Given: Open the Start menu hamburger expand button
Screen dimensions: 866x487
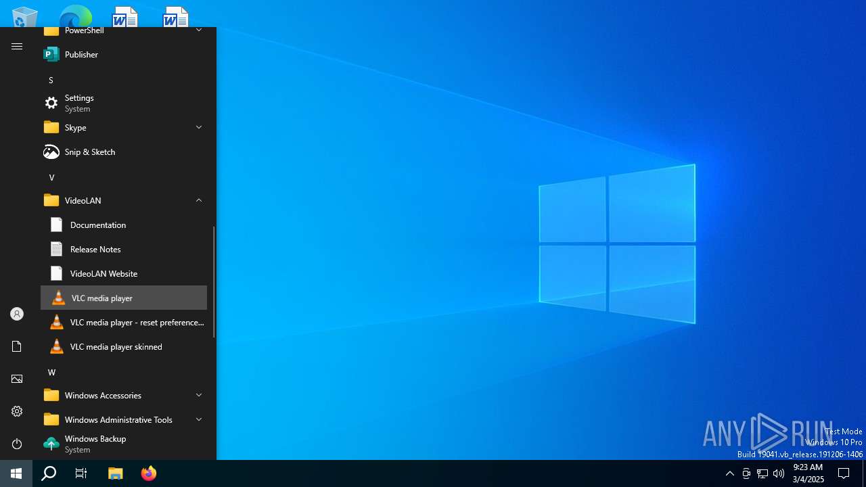Looking at the screenshot, I should tap(17, 46).
